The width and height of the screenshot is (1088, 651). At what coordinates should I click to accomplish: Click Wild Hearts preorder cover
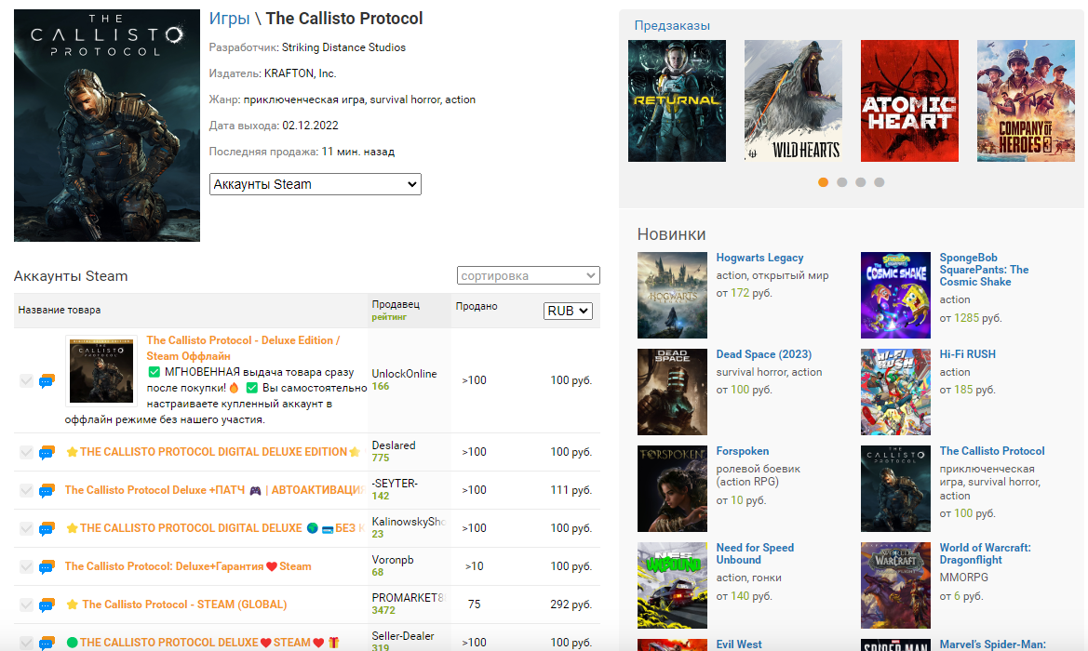point(793,101)
